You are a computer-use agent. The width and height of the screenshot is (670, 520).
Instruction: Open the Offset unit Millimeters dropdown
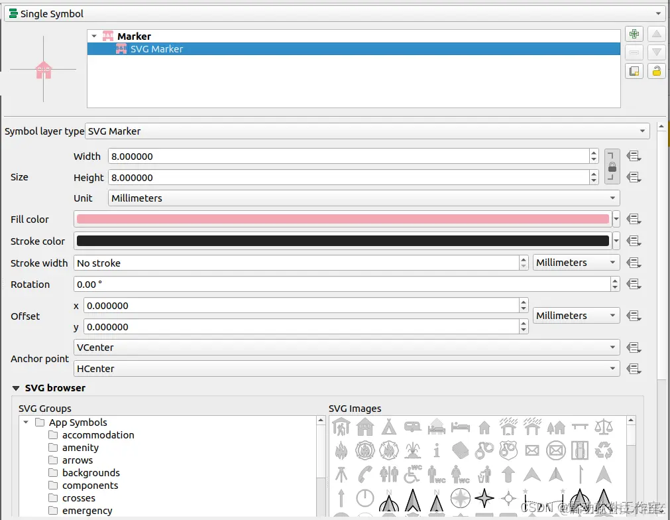[x=576, y=316]
